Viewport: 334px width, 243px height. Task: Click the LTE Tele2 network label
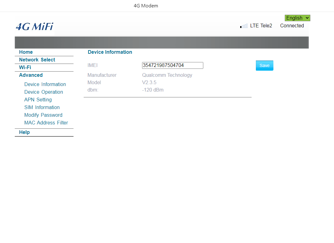pyautogui.click(x=261, y=26)
